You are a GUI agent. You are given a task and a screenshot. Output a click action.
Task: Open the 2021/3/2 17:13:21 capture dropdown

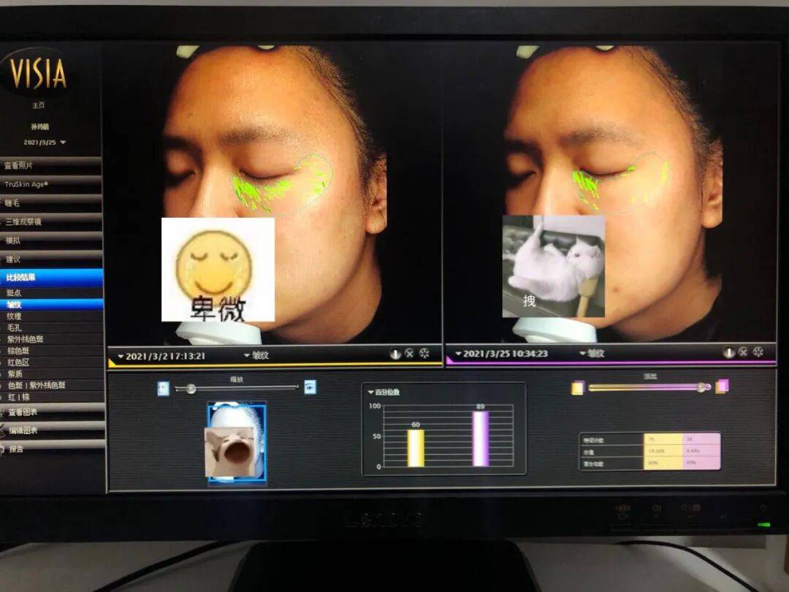[x=161, y=357]
